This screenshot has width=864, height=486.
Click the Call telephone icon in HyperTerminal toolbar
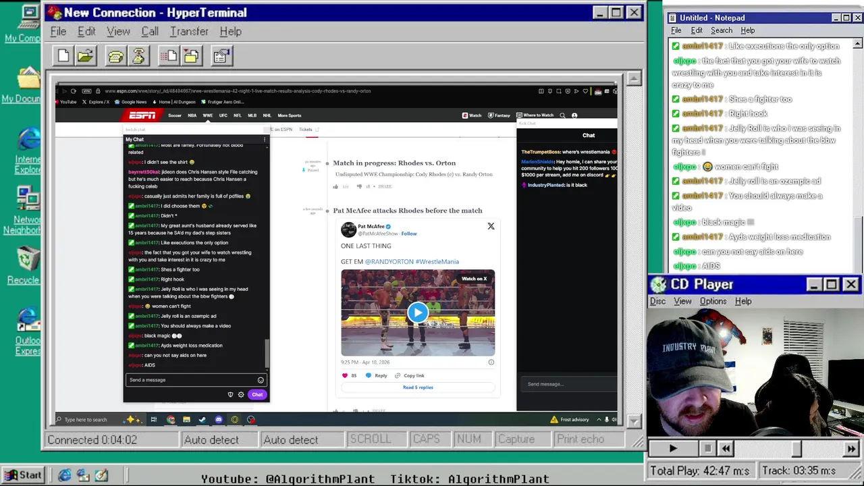coord(115,56)
